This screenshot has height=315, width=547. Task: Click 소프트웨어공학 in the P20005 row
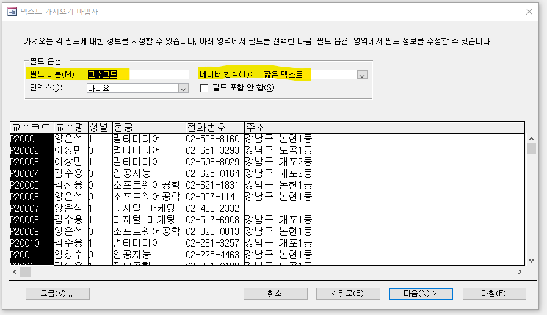pos(147,185)
